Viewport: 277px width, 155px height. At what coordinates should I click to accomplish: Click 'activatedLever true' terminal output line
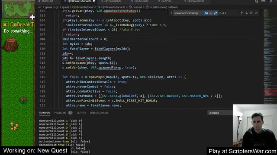[x=64, y=142]
